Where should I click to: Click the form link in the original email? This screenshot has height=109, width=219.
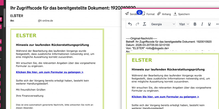[x=50, y=72]
